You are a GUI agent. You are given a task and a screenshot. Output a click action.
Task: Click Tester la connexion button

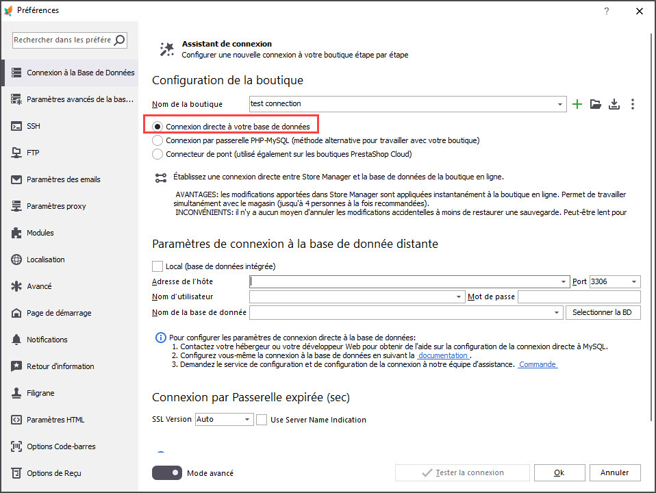[462, 473]
